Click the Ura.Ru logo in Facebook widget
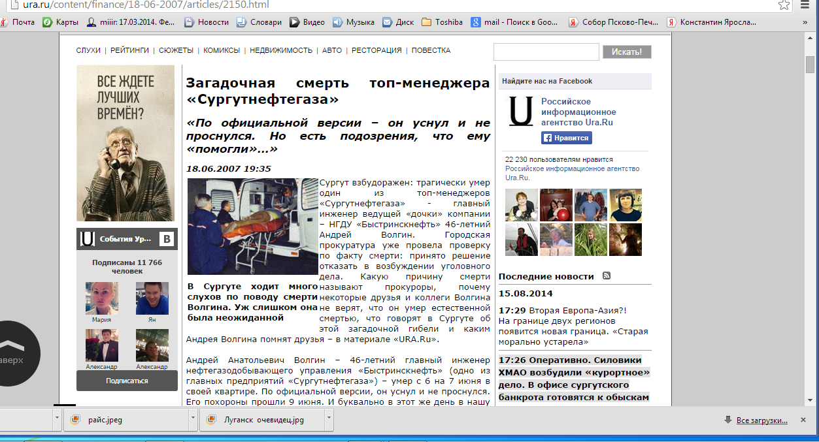The image size is (819, 442). click(521, 112)
